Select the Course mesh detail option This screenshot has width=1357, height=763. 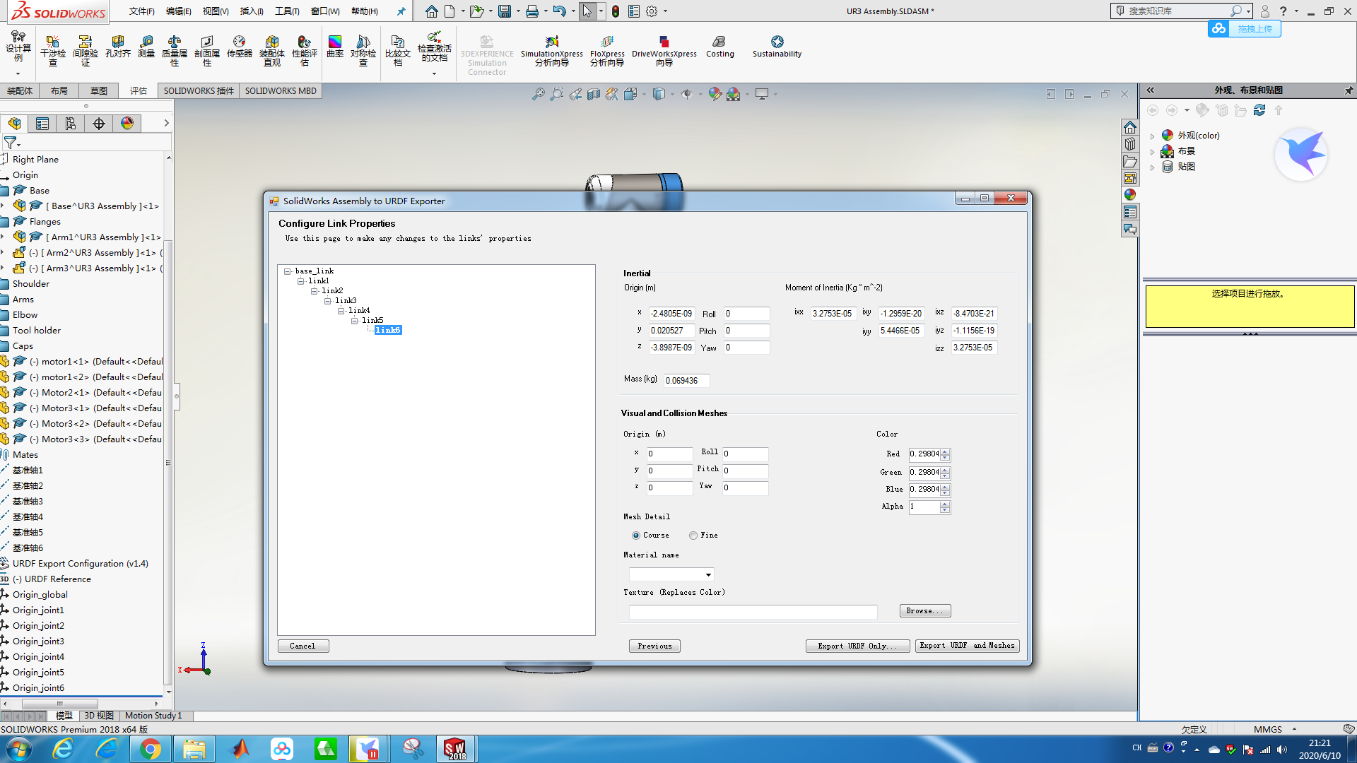(x=635, y=536)
